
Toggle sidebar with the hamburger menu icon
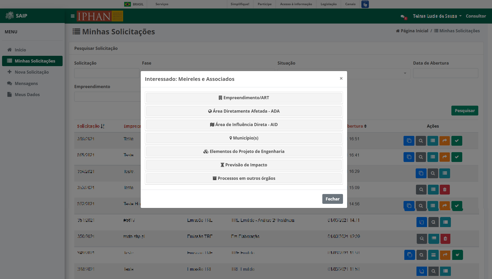tap(73, 16)
